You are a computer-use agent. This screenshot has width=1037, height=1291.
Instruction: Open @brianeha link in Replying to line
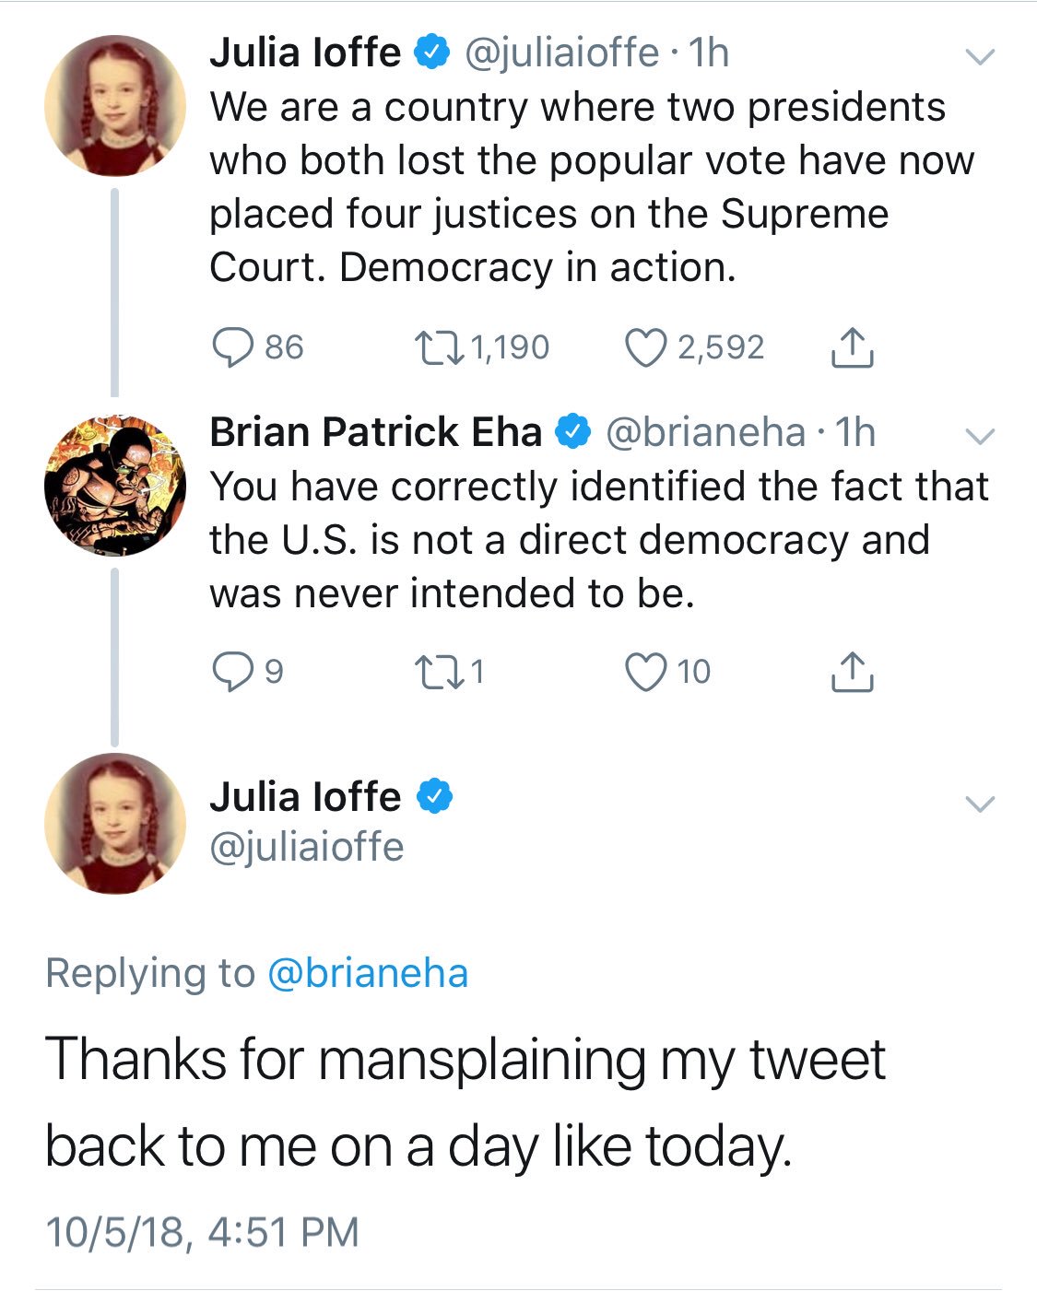[x=368, y=973]
